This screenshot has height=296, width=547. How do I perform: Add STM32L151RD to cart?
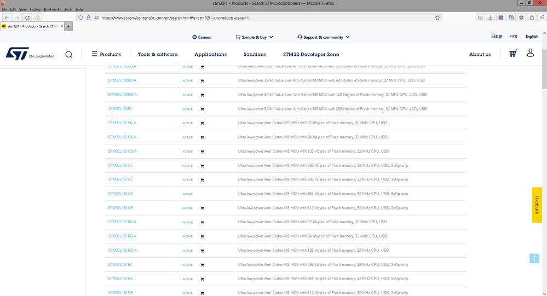click(x=203, y=279)
